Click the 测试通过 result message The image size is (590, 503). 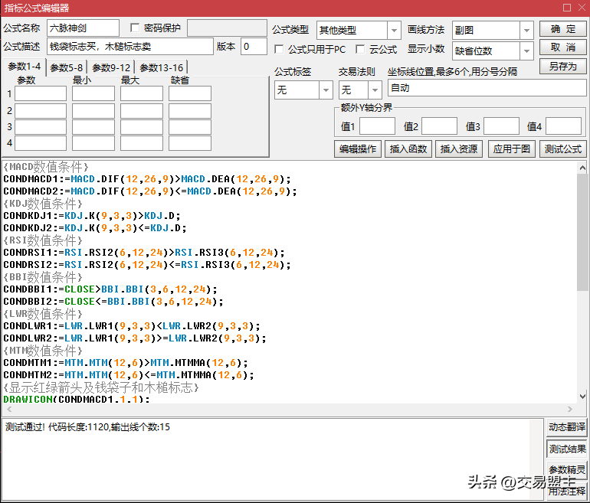[x=87, y=427]
